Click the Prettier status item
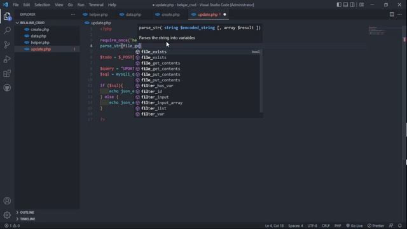The width and height of the screenshot is (407, 229). click(376, 226)
